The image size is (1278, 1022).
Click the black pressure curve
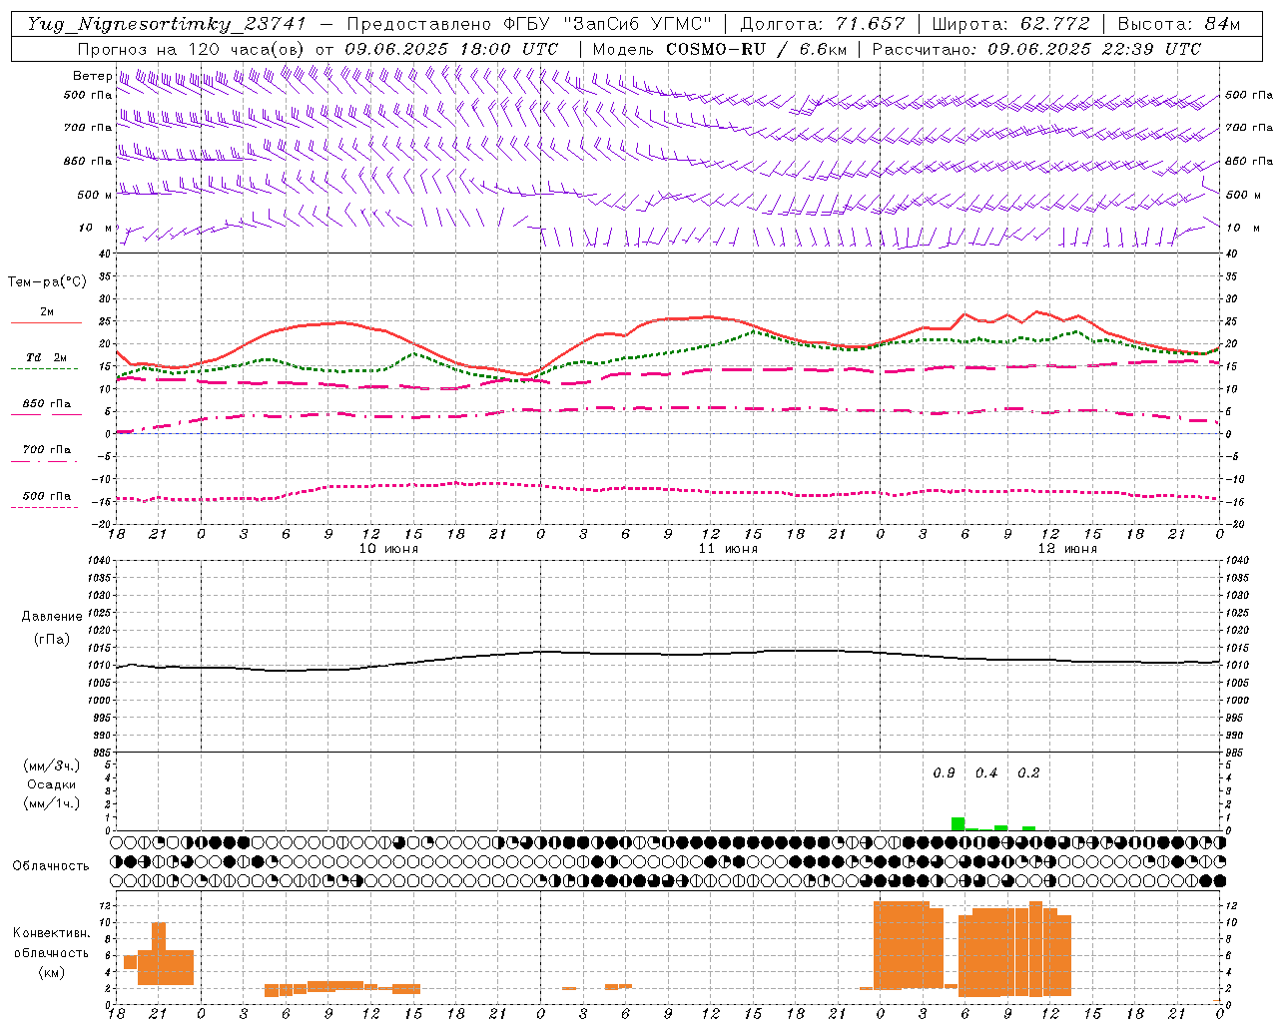coord(669,655)
